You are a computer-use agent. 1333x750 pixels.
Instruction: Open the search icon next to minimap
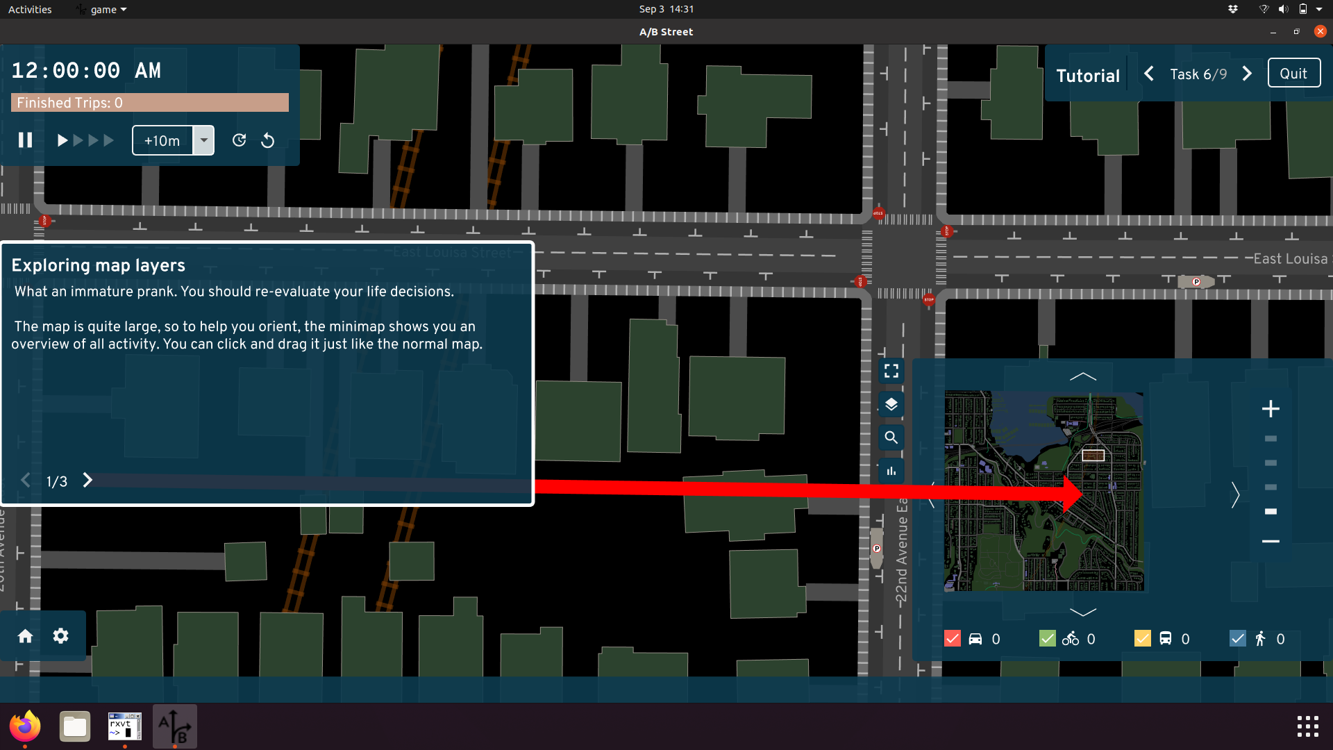pyautogui.click(x=891, y=437)
